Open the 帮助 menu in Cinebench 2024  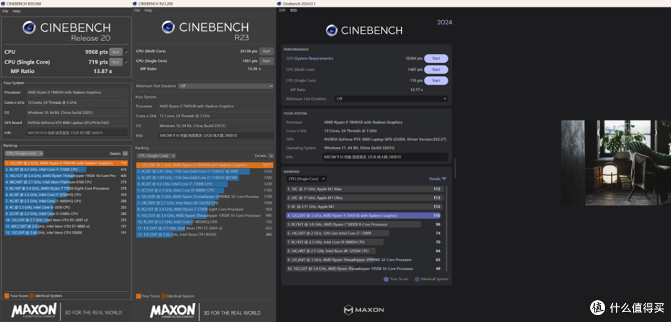click(293, 11)
